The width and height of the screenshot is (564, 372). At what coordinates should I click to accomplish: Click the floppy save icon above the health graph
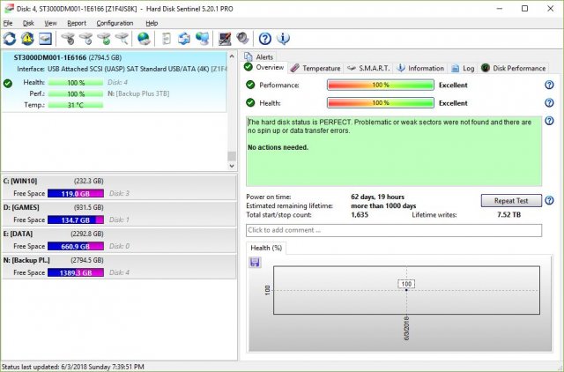click(255, 263)
